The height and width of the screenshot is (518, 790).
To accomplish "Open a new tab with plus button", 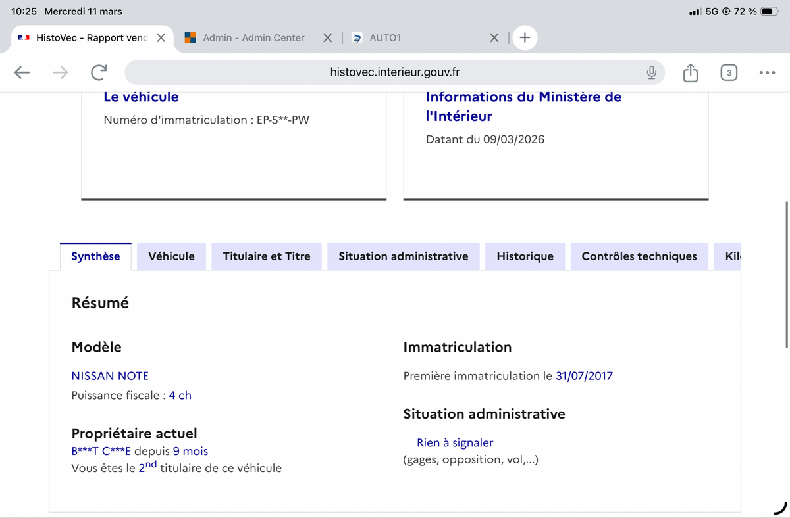I will click(525, 37).
